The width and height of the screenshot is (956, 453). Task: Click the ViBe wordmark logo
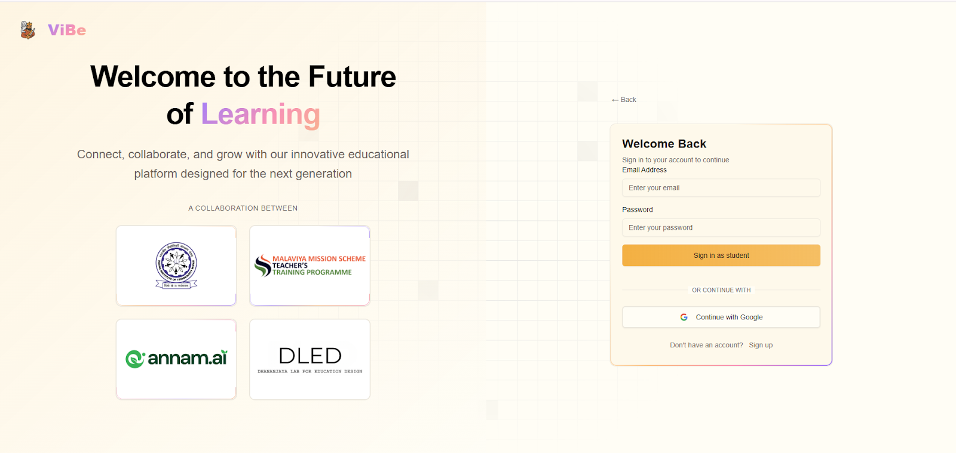[x=66, y=30]
